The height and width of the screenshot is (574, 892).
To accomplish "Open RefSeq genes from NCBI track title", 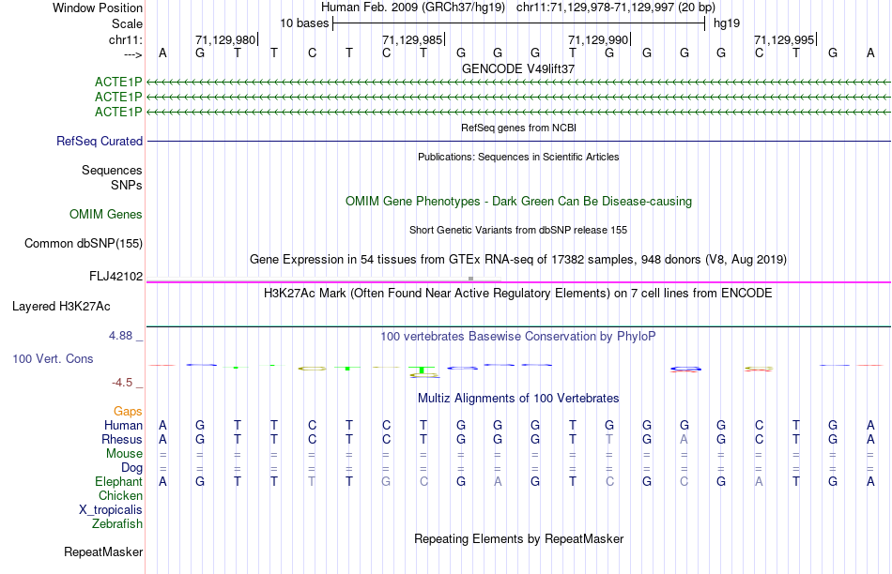I will click(x=518, y=128).
